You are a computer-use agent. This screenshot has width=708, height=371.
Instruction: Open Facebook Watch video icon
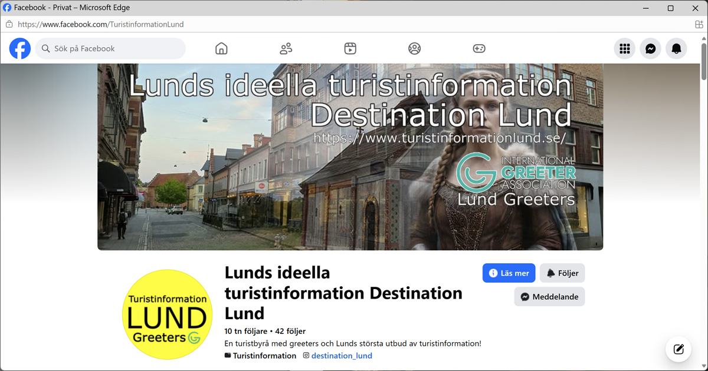pyautogui.click(x=350, y=48)
